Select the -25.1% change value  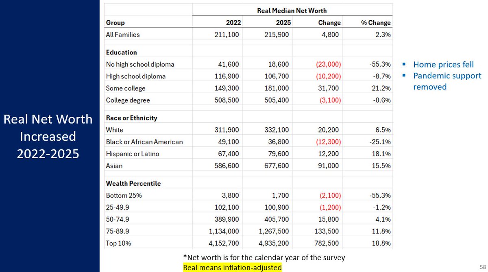[380, 142]
